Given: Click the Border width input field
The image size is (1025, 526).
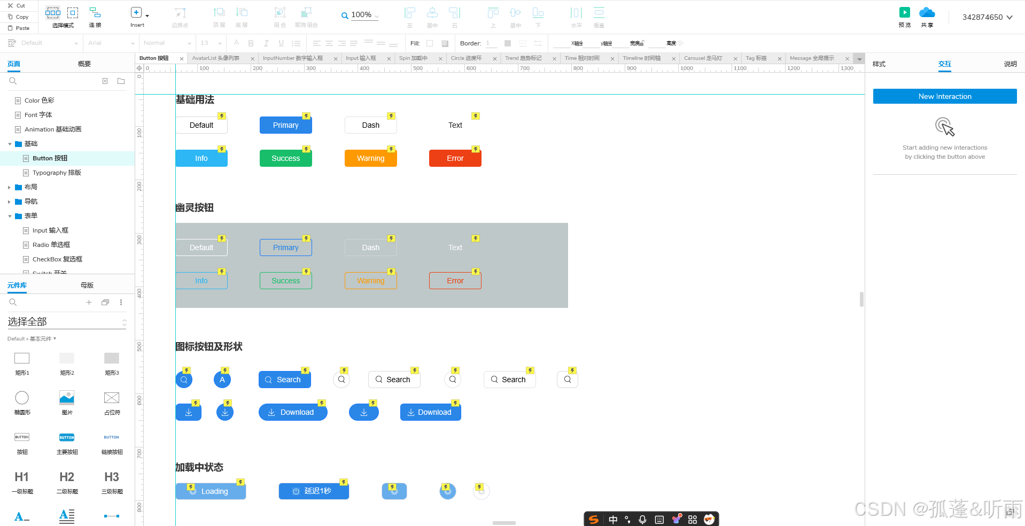Looking at the screenshot, I should [491, 43].
